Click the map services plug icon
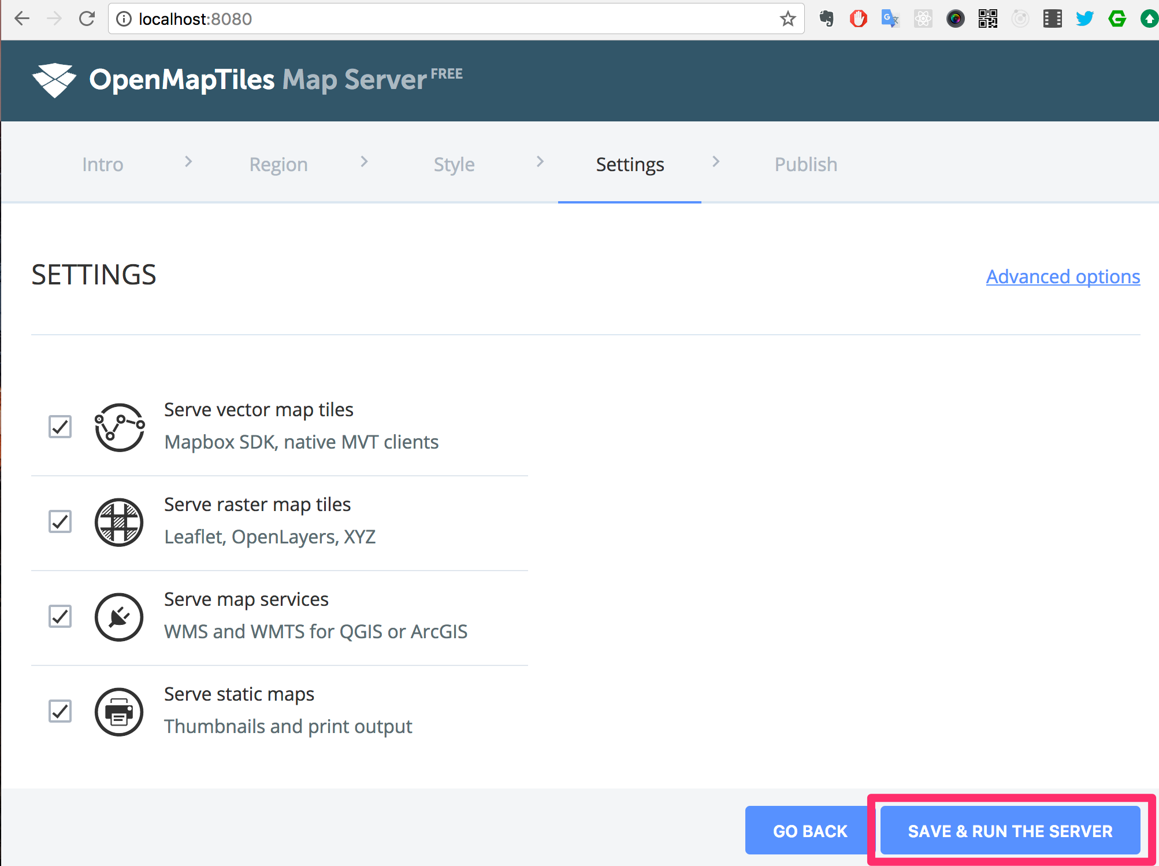The height and width of the screenshot is (866, 1159). tap(119, 617)
